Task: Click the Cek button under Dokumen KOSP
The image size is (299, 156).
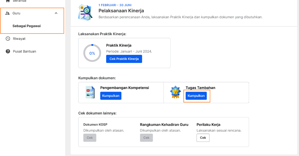Action: tap(90, 138)
